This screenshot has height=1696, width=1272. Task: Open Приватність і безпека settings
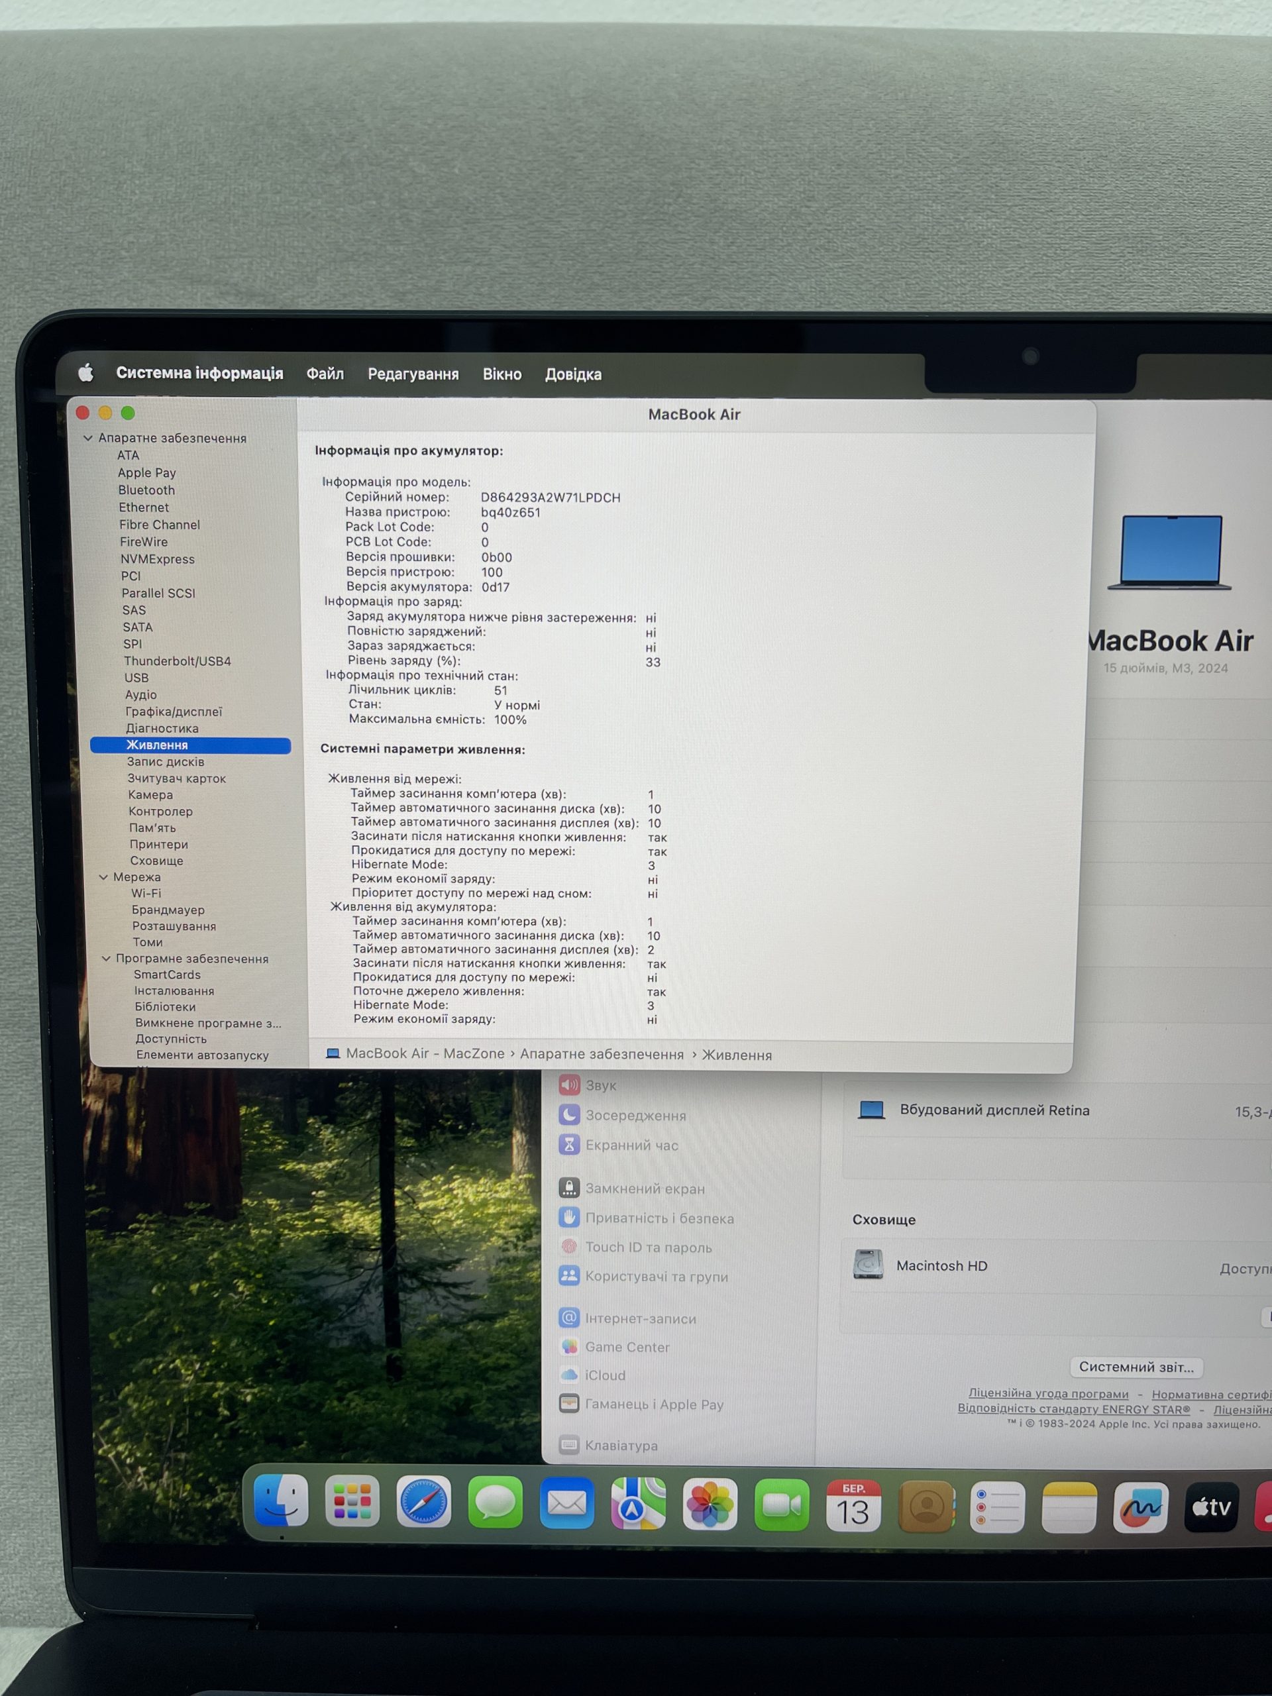[647, 1218]
